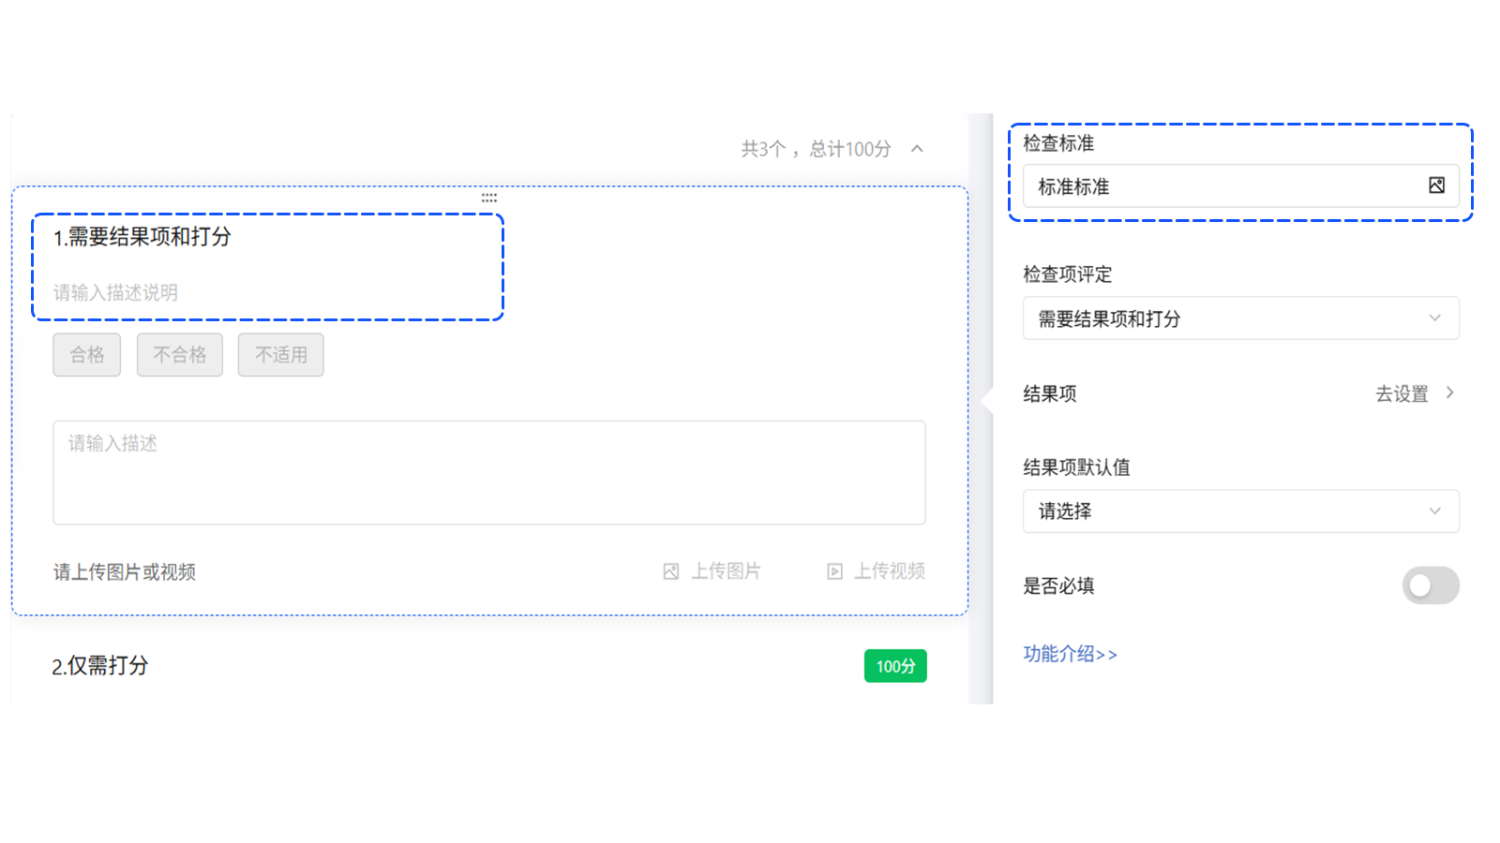
Task: Click the 不适用 result button
Action: (280, 355)
